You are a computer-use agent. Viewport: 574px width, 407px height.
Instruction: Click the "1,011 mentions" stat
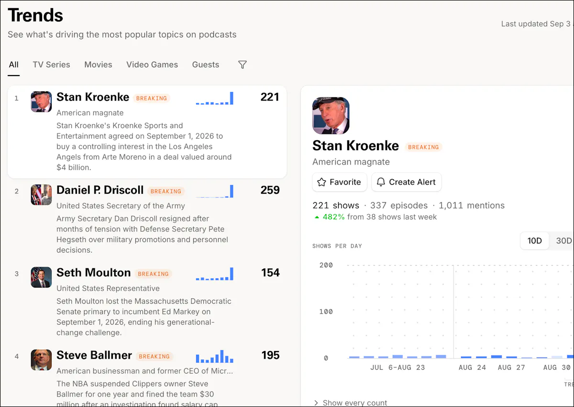coord(472,206)
